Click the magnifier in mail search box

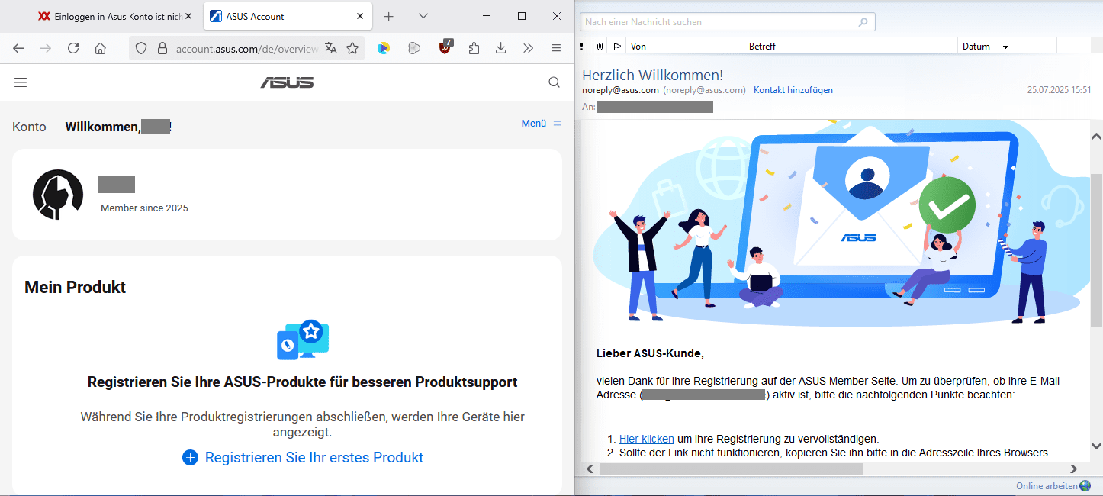(863, 22)
